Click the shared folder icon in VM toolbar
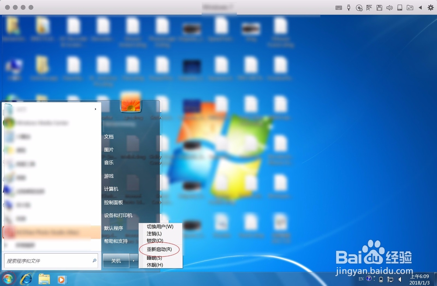The image size is (437, 286). 410,7
